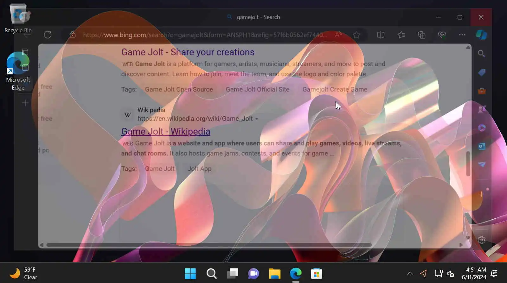Open Browser essentials heart icon
Viewport: 507px width, 283px height.
442,35
